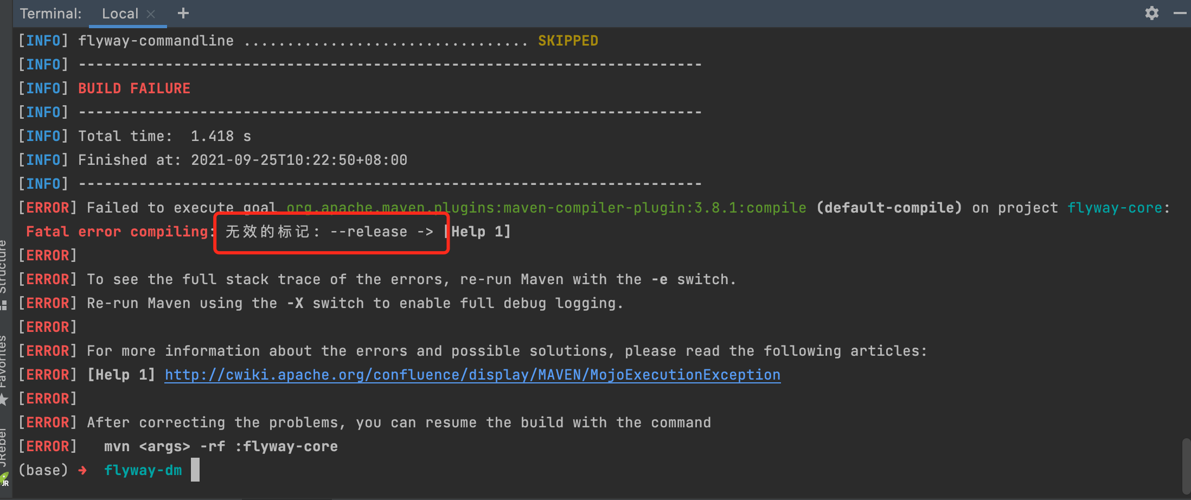
Task: Click 'Re-run Maven using the -X switch' line
Action: (x=355, y=303)
